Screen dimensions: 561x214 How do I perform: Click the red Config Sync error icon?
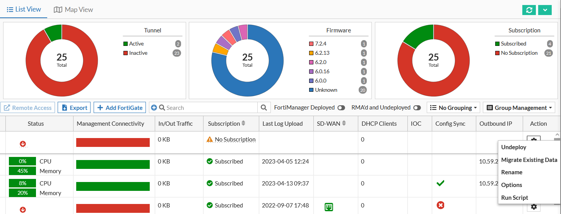coord(440,206)
